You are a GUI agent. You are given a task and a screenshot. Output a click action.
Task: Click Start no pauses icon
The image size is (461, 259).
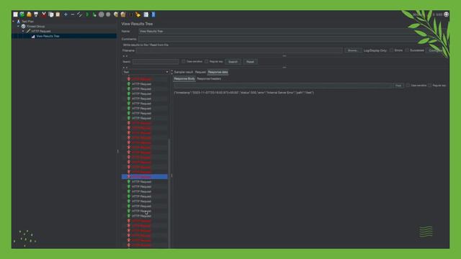94,14
